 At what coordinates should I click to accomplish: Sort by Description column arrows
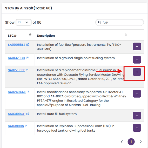126,35
